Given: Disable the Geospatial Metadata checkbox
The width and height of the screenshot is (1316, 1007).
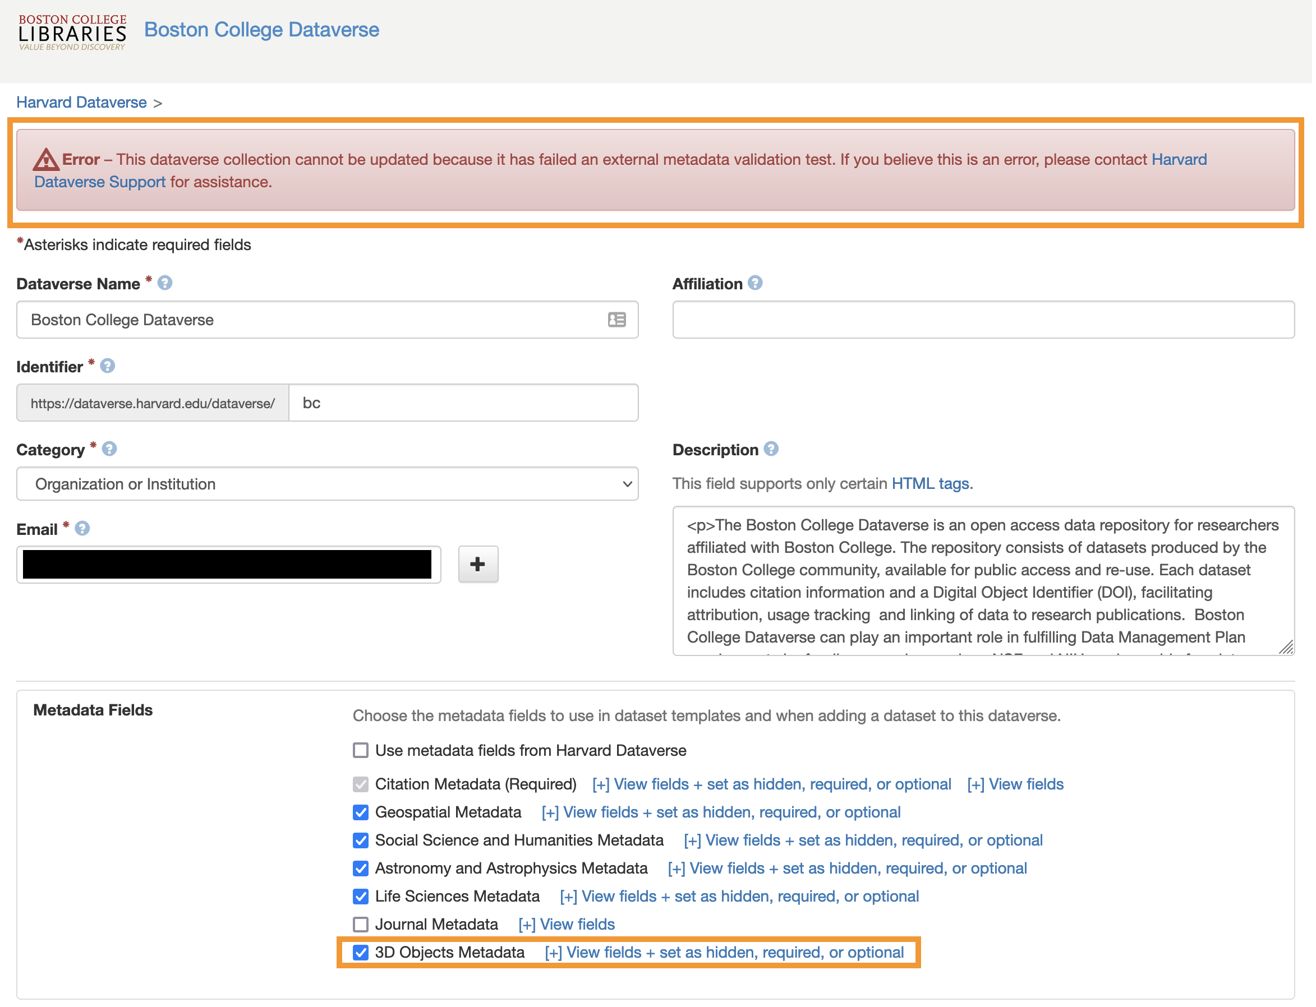Looking at the screenshot, I should pyautogui.click(x=360, y=812).
